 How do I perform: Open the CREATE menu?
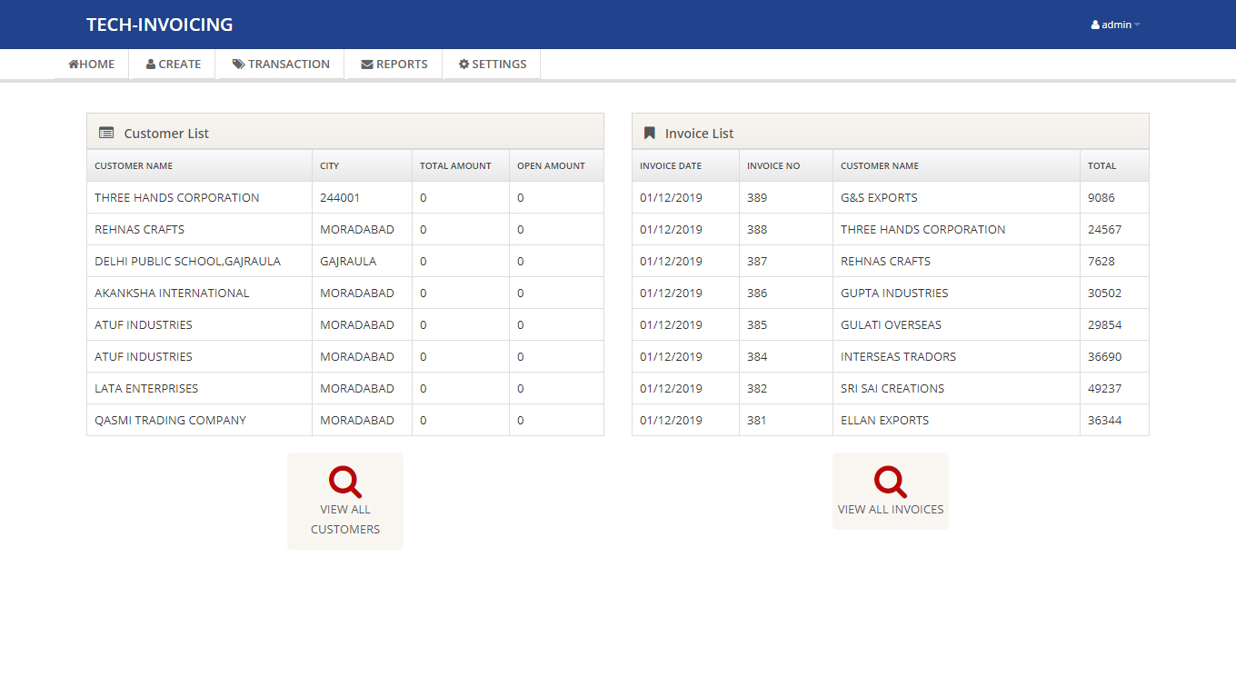pyautogui.click(x=174, y=65)
